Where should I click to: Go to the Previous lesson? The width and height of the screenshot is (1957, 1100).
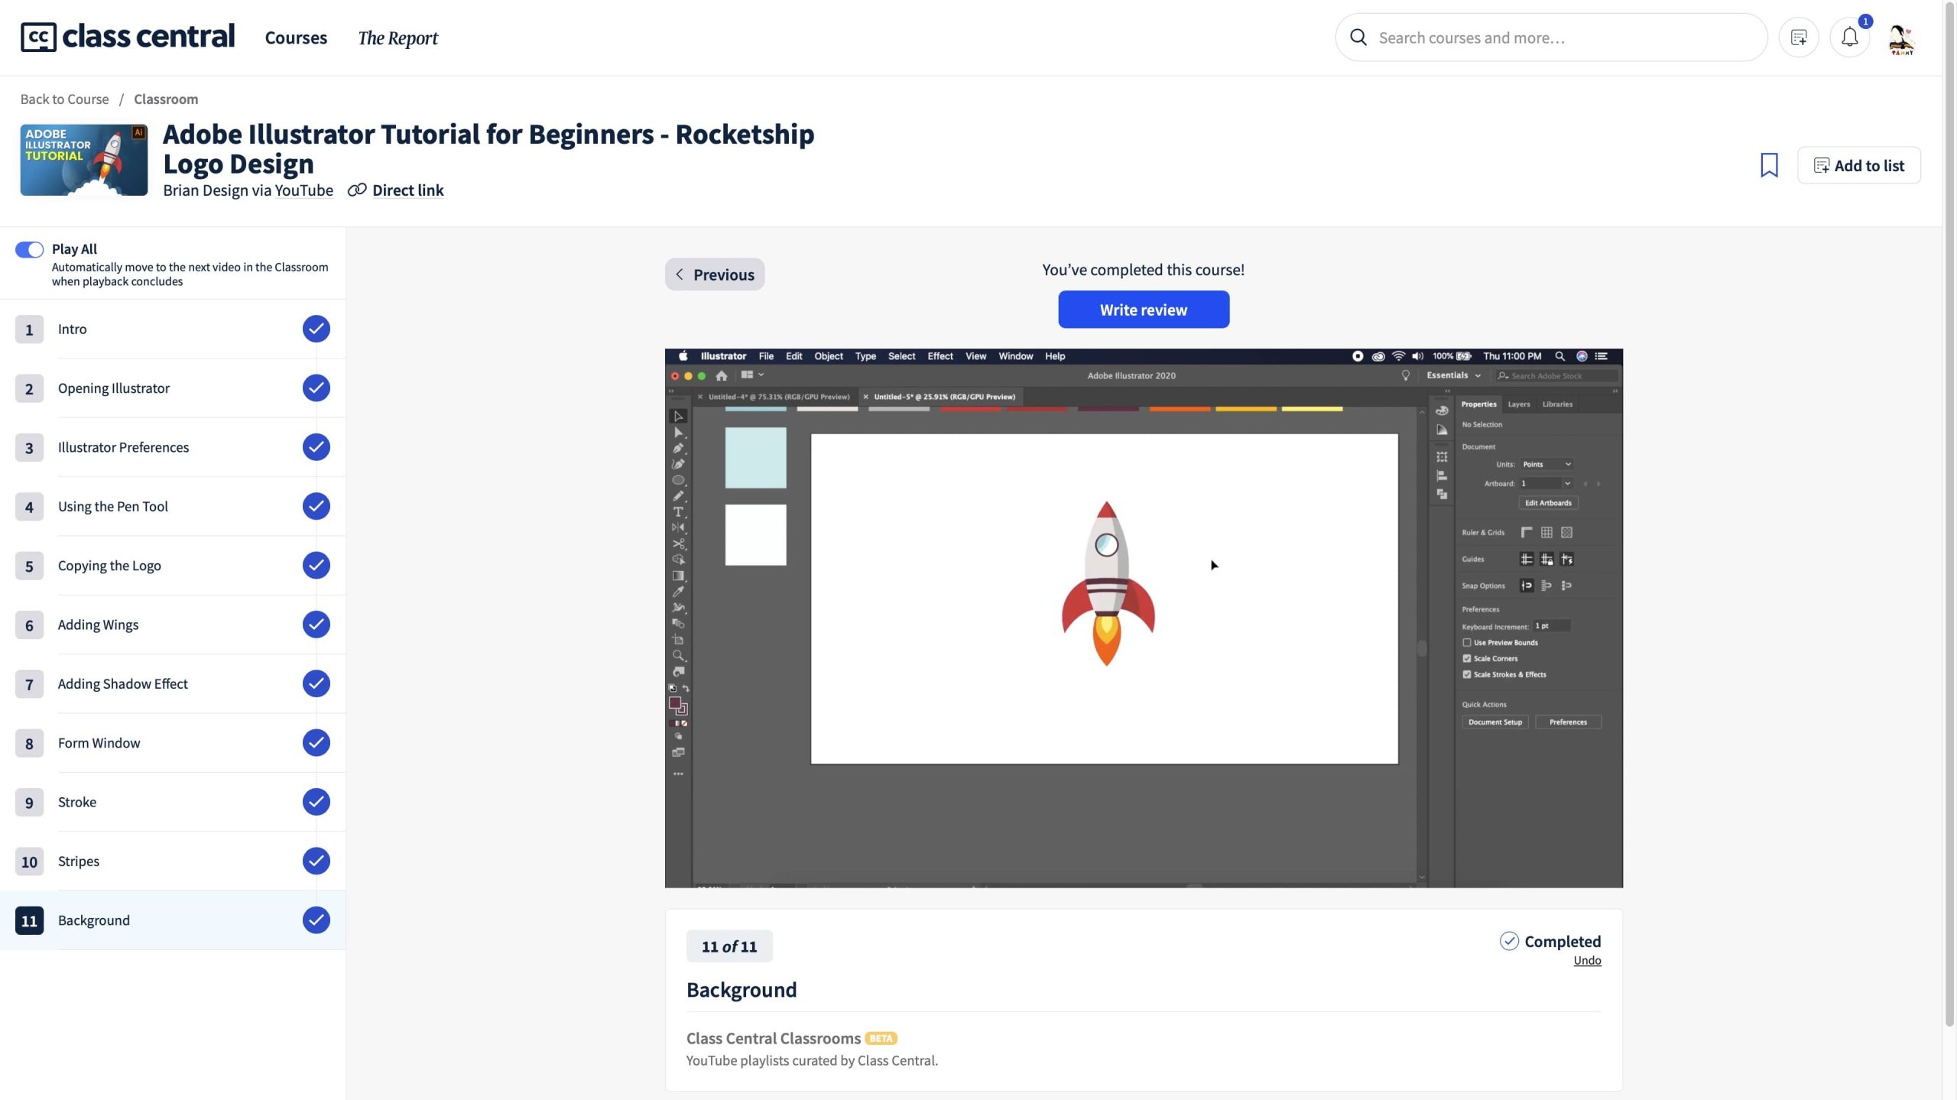(714, 274)
